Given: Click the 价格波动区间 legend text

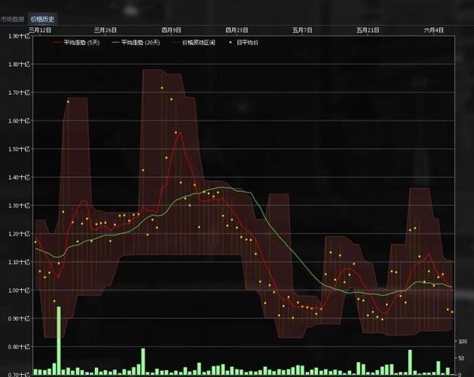Looking at the screenshot, I should pyautogui.click(x=199, y=43).
